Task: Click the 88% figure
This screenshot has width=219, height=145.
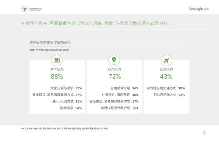Action: tap(57, 77)
